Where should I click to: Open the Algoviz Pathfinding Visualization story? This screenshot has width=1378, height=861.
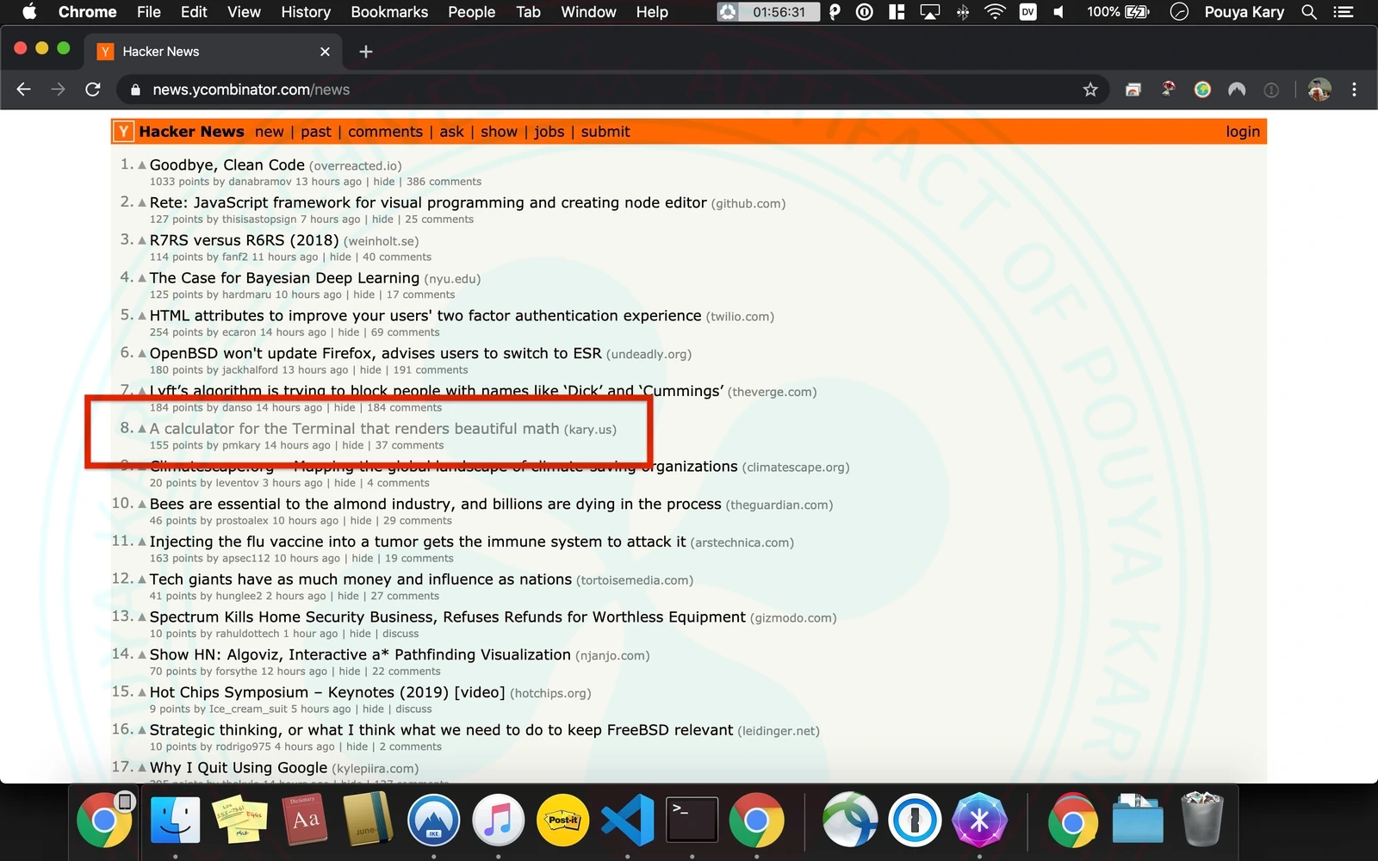click(360, 655)
